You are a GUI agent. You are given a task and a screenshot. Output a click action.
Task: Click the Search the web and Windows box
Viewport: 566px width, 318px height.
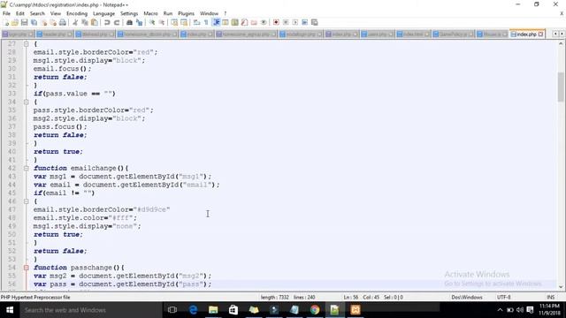click(x=90, y=310)
